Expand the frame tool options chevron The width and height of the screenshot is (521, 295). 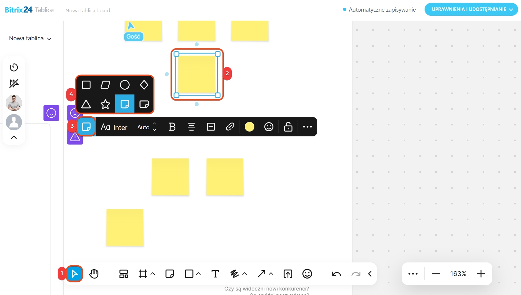(x=153, y=274)
